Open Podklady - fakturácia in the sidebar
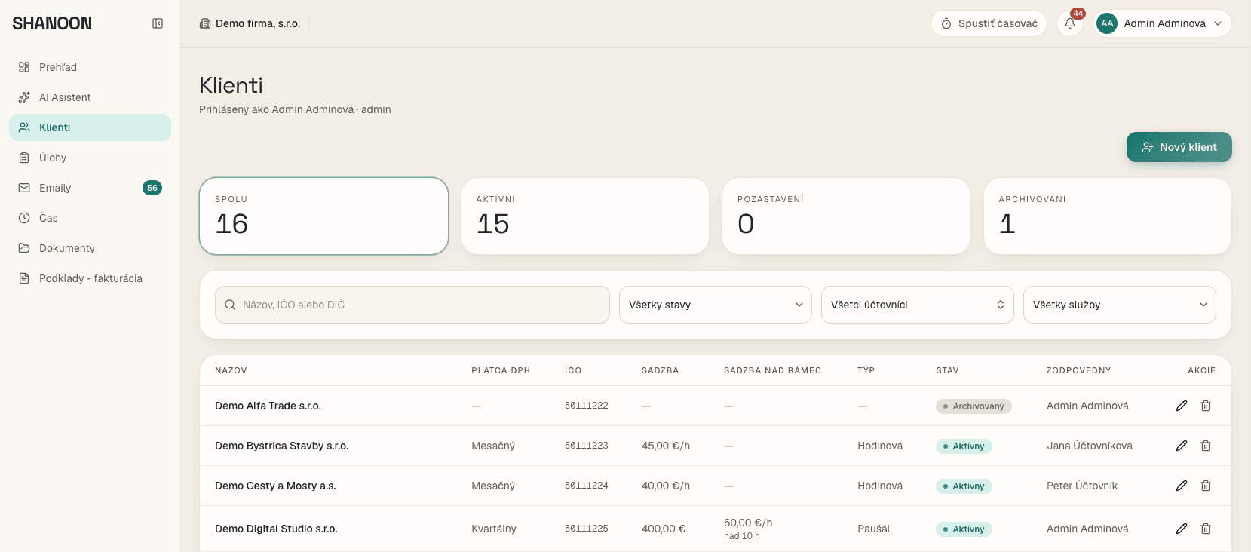Viewport: 1251px width, 552px height. pyautogui.click(x=90, y=278)
